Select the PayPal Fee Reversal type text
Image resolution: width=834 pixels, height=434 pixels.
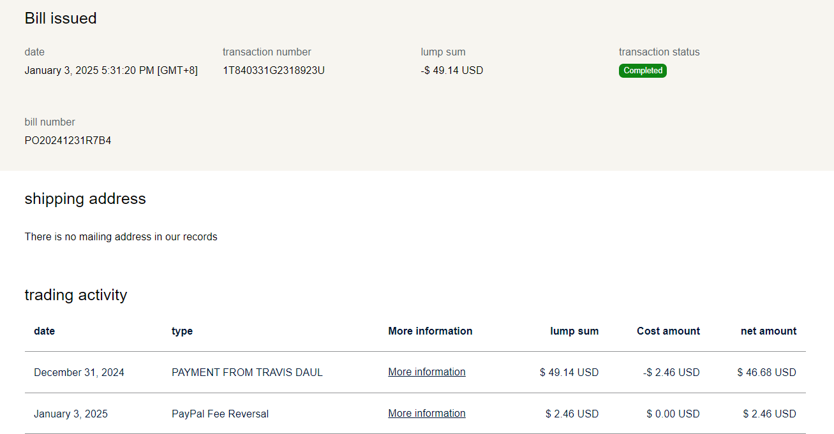[x=220, y=414]
